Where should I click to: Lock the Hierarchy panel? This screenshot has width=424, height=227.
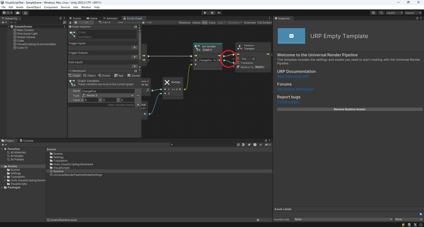tap(60, 18)
